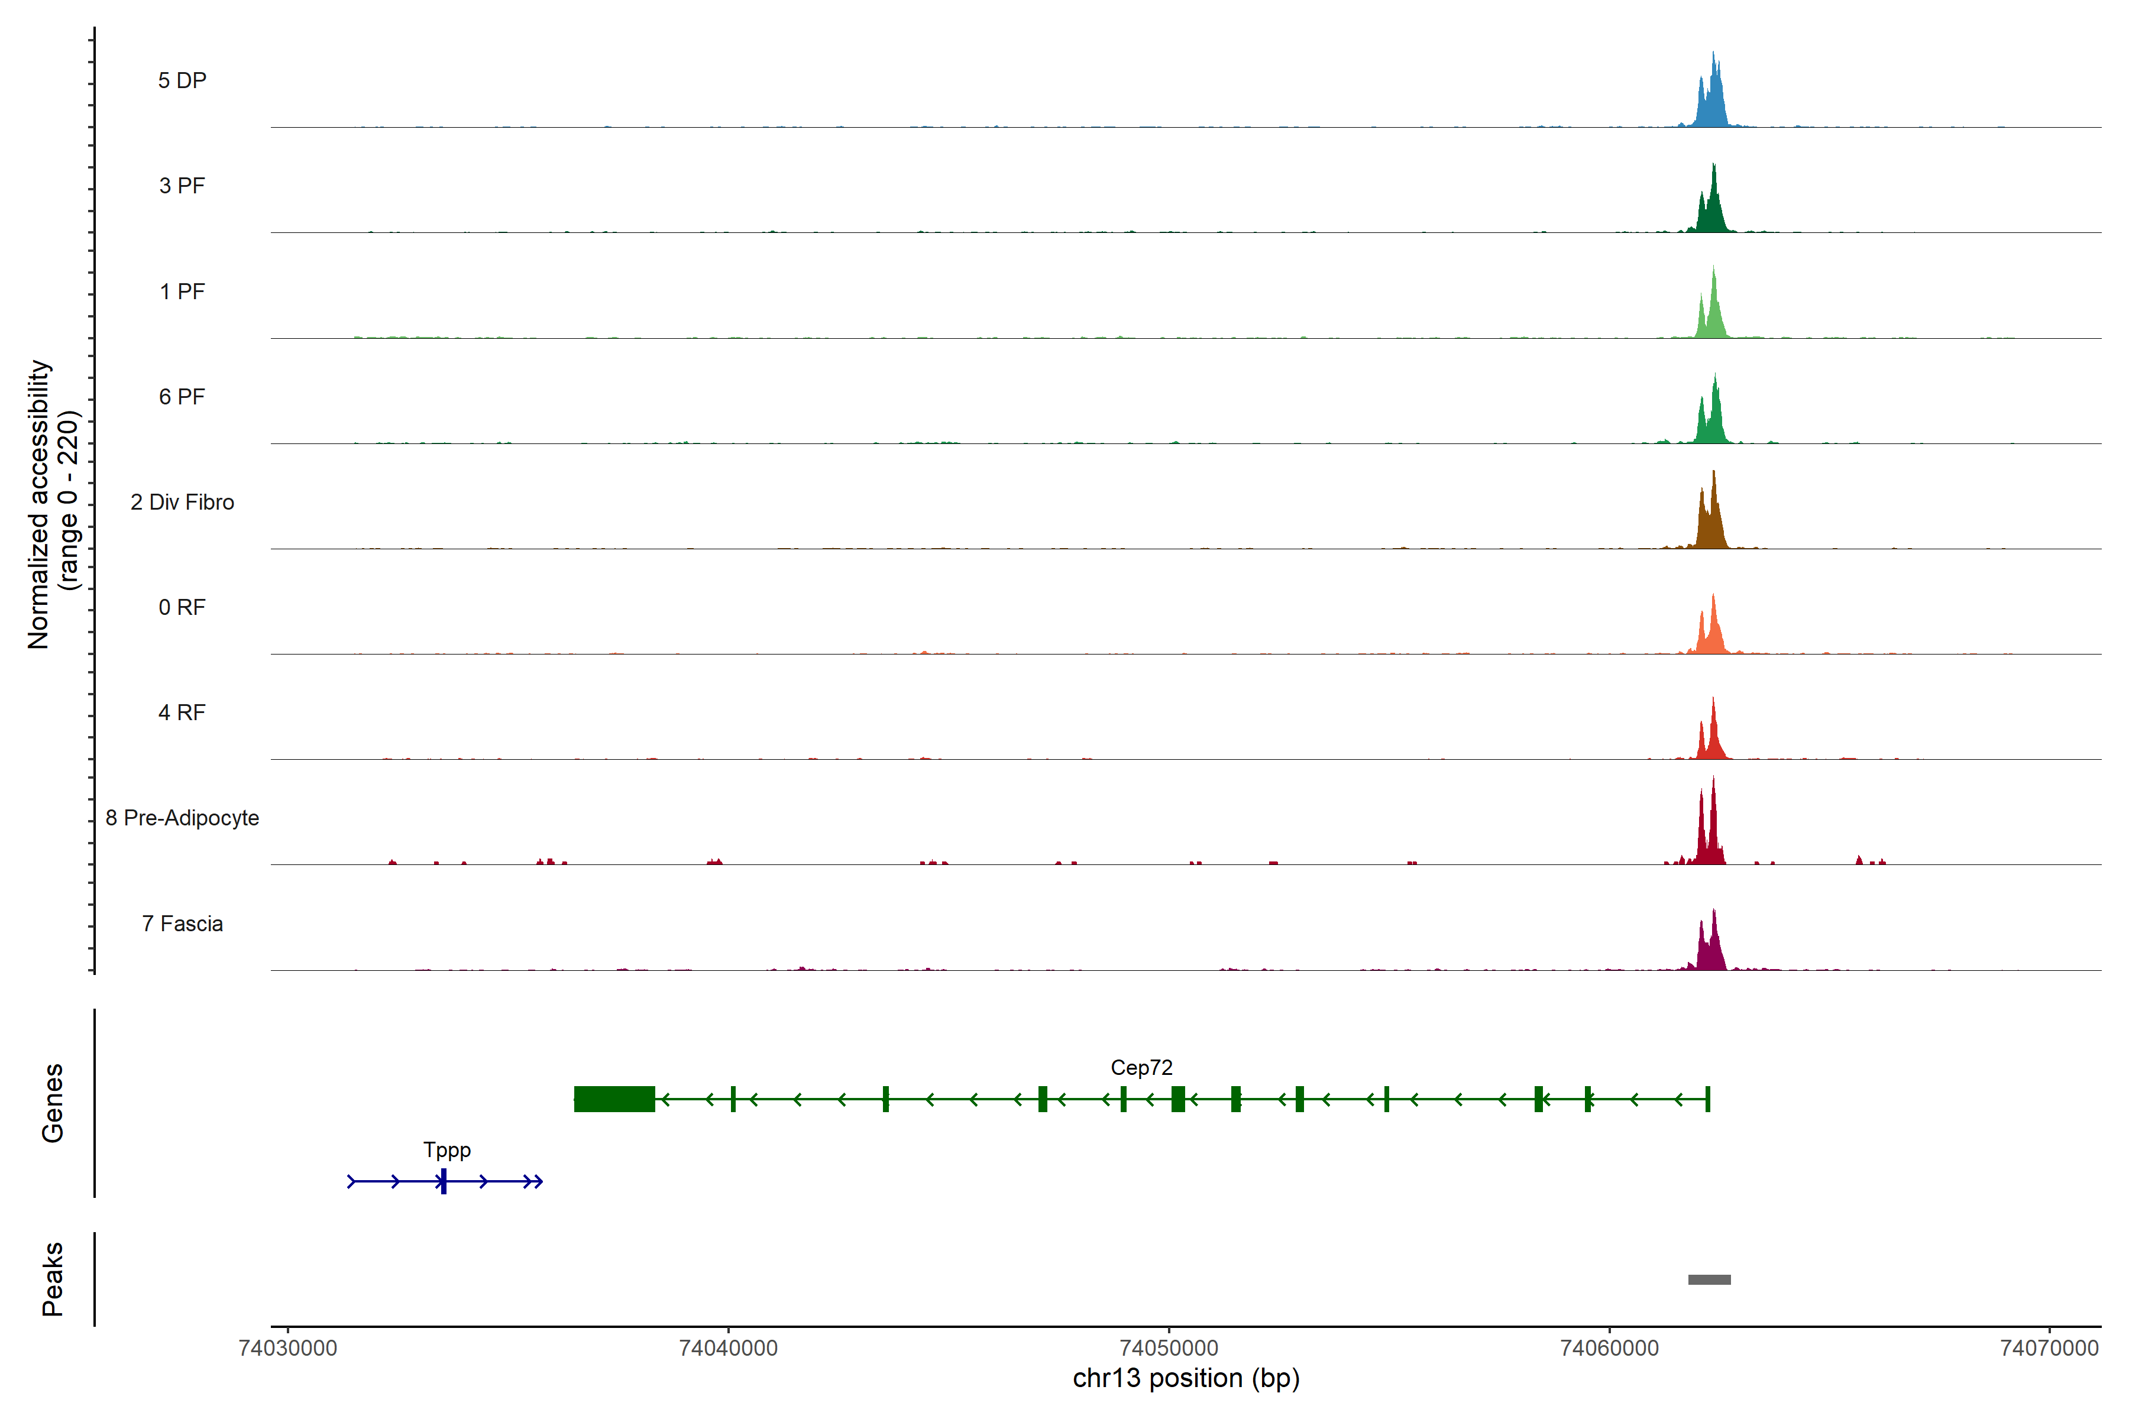Click the 74050000 axis tick label
This screenshot has height=1419, width=2129.
click(x=1169, y=1349)
